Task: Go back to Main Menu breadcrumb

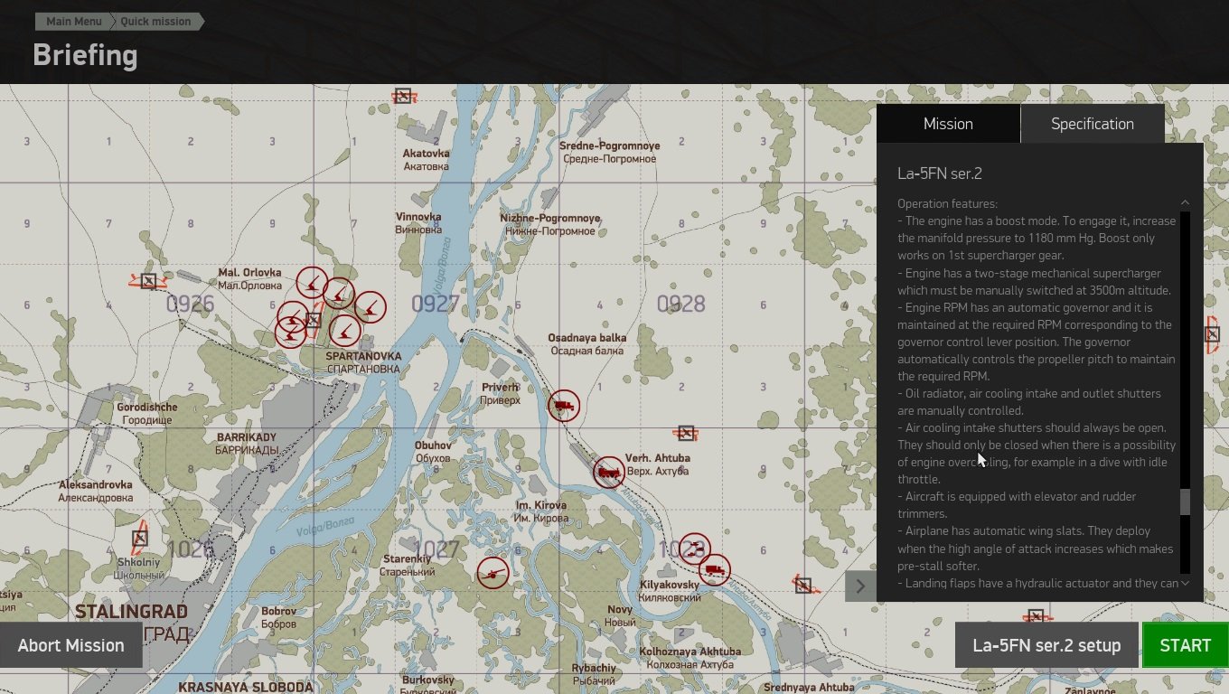Action: click(74, 22)
